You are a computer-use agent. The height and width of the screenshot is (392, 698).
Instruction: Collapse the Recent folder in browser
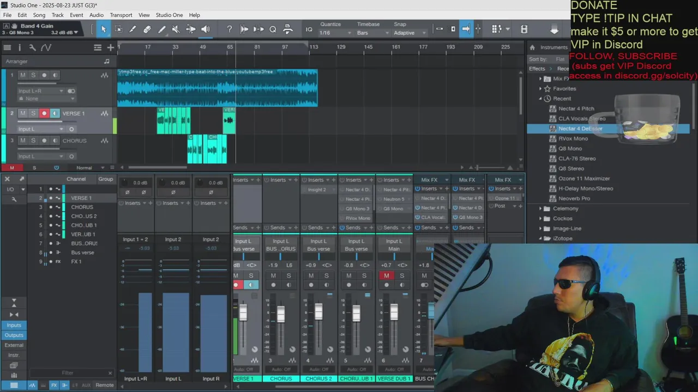pos(540,99)
